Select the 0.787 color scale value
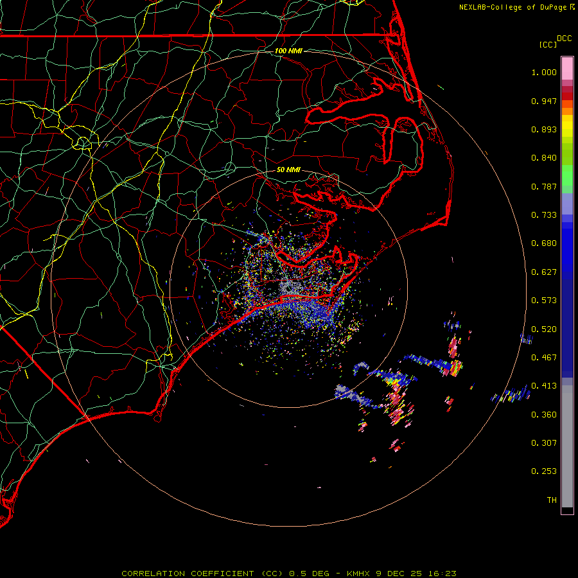This screenshot has height=578, width=578. (x=544, y=186)
